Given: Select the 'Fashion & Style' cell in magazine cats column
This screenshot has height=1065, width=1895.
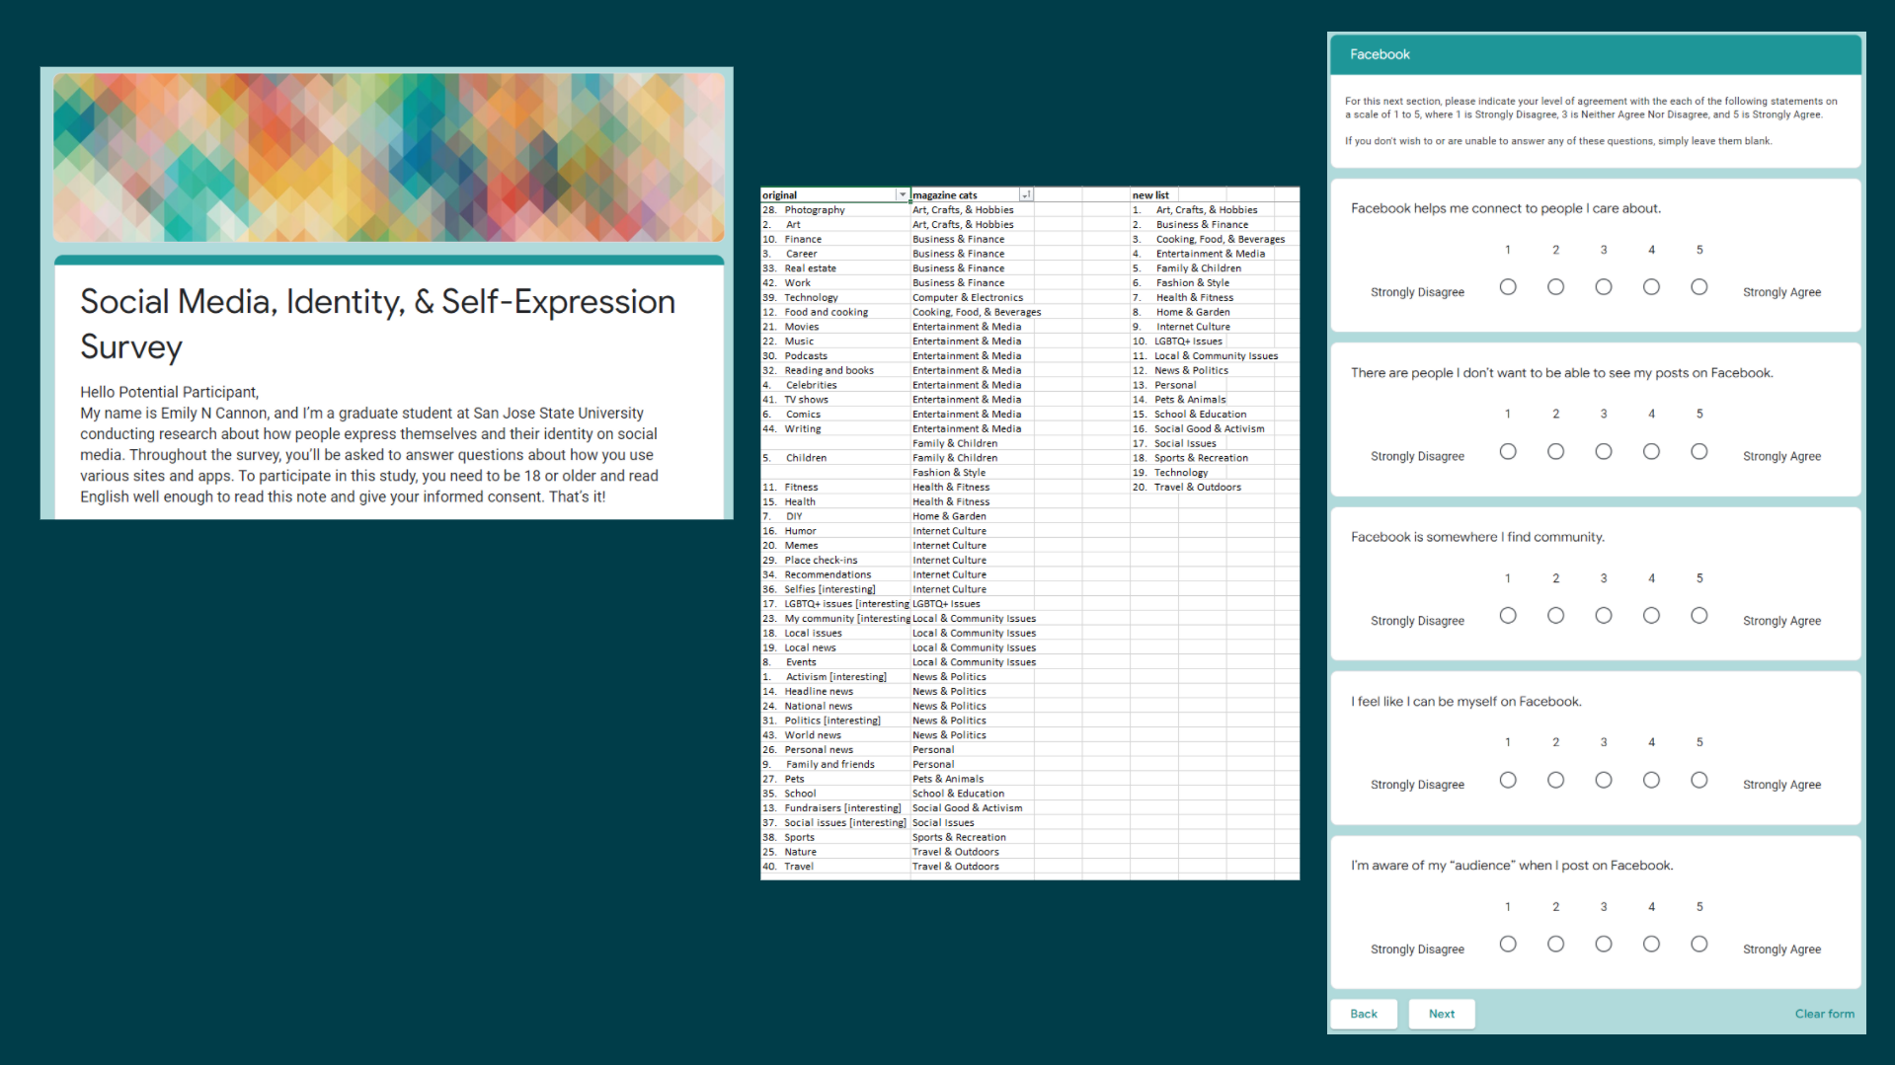Looking at the screenshot, I should click(x=972, y=473).
